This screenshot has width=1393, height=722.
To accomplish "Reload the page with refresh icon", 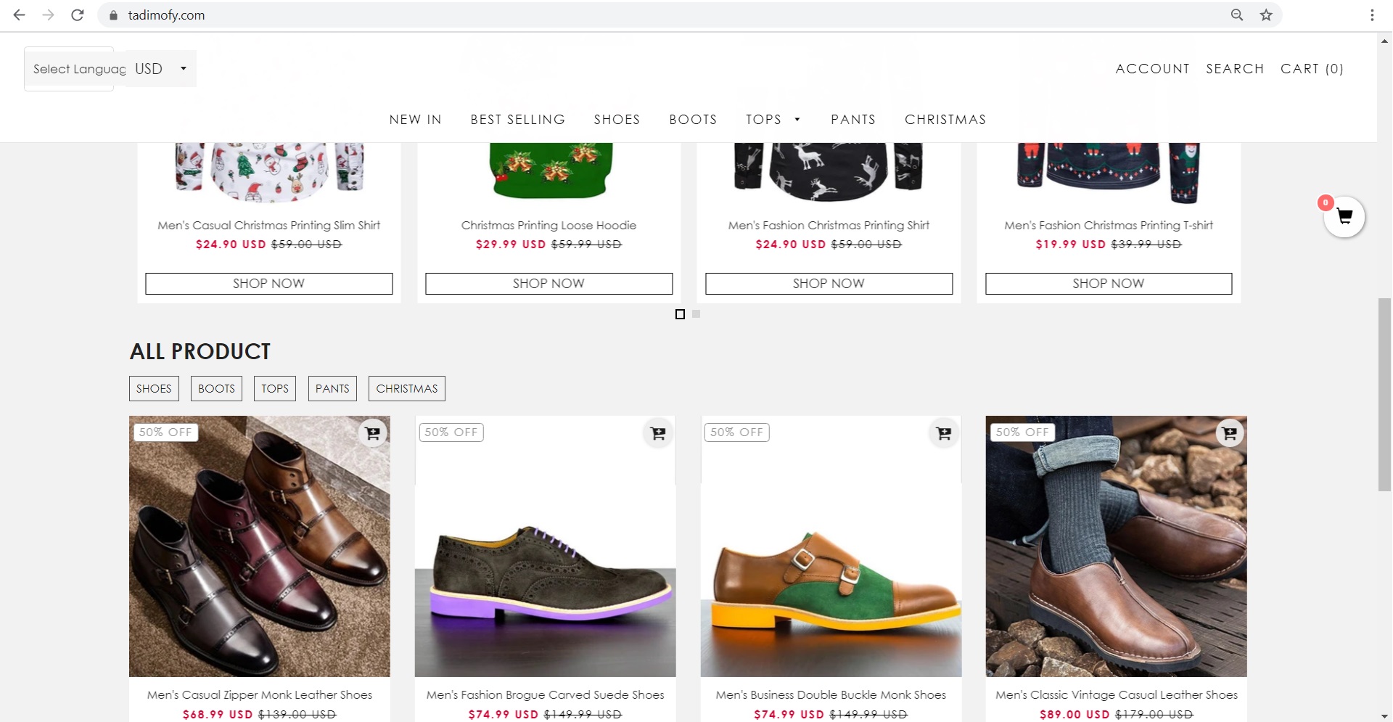I will coord(77,15).
